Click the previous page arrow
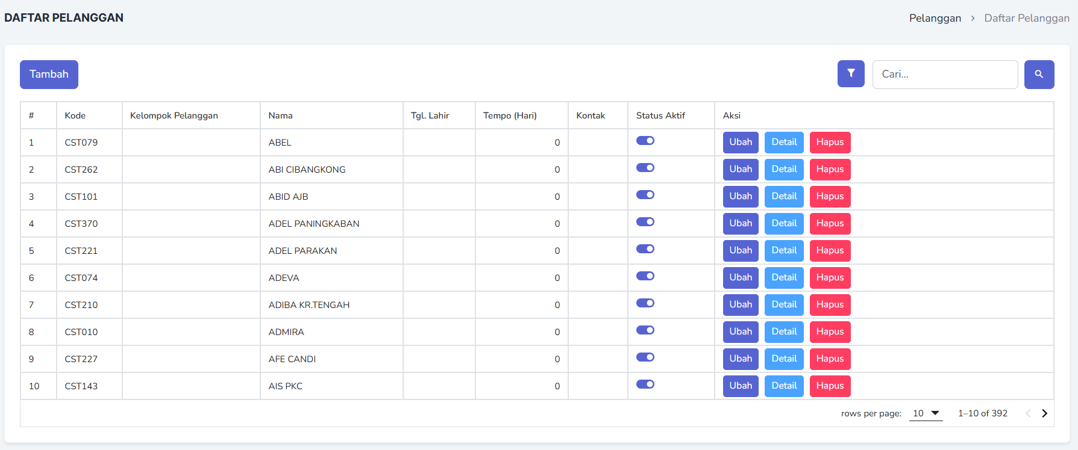 pyautogui.click(x=1028, y=413)
